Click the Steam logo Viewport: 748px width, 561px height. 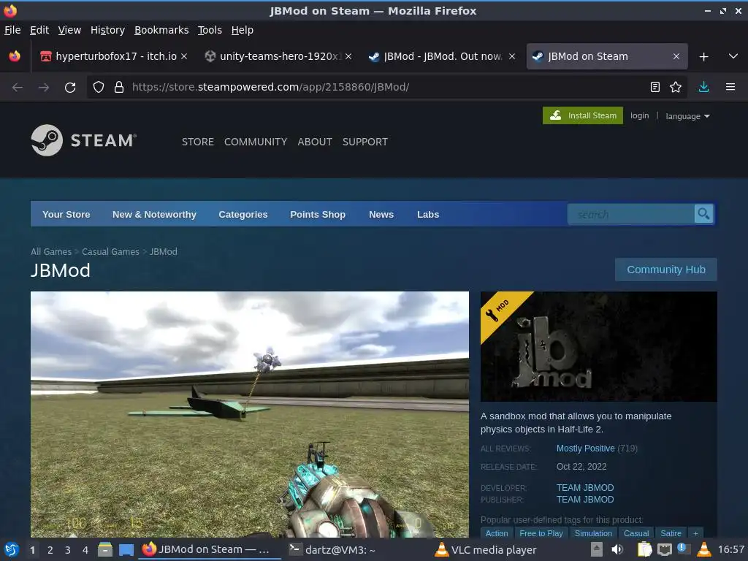click(x=84, y=140)
